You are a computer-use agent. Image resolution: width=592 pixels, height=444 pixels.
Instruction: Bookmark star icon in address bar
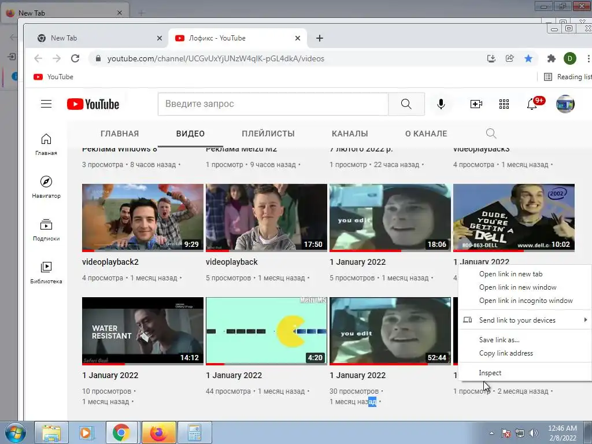pos(528,58)
